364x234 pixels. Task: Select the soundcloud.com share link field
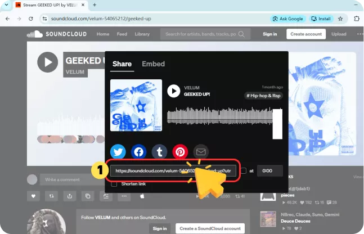(x=173, y=171)
